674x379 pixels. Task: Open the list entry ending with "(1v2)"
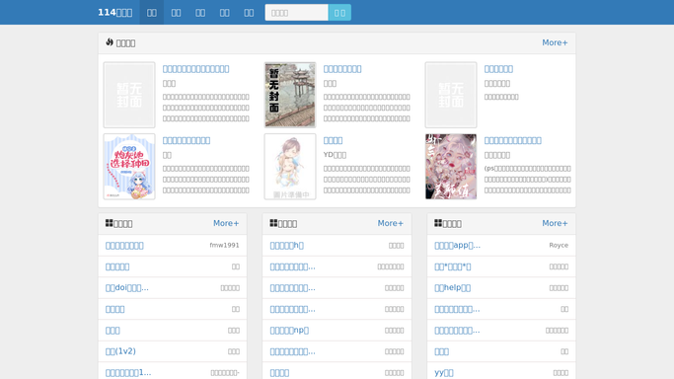coord(120,351)
